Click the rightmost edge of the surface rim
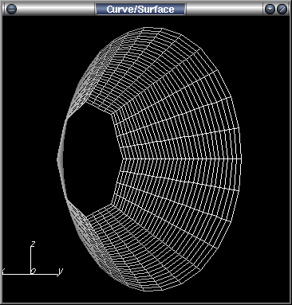Viewport: 292px width, 305px height. pyautogui.click(x=241, y=158)
